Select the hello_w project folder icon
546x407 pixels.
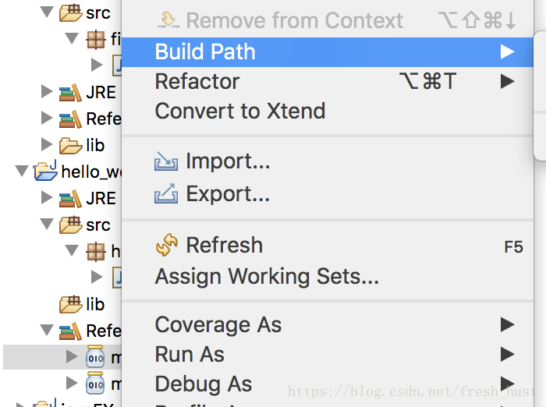pyautogui.click(x=46, y=172)
